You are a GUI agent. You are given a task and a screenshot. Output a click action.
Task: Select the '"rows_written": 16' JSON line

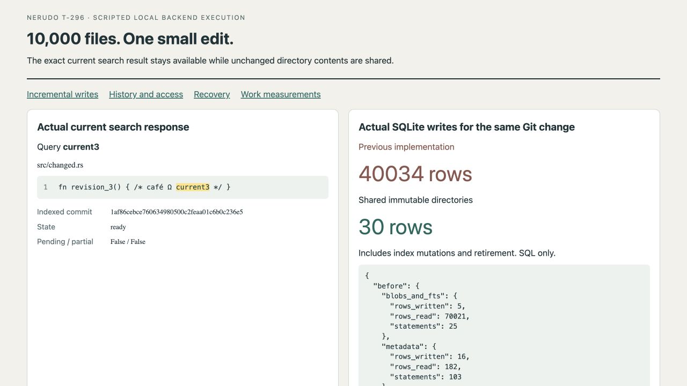pos(430,357)
